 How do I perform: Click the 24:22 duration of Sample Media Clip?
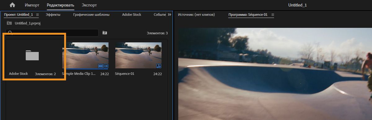pos(104,74)
